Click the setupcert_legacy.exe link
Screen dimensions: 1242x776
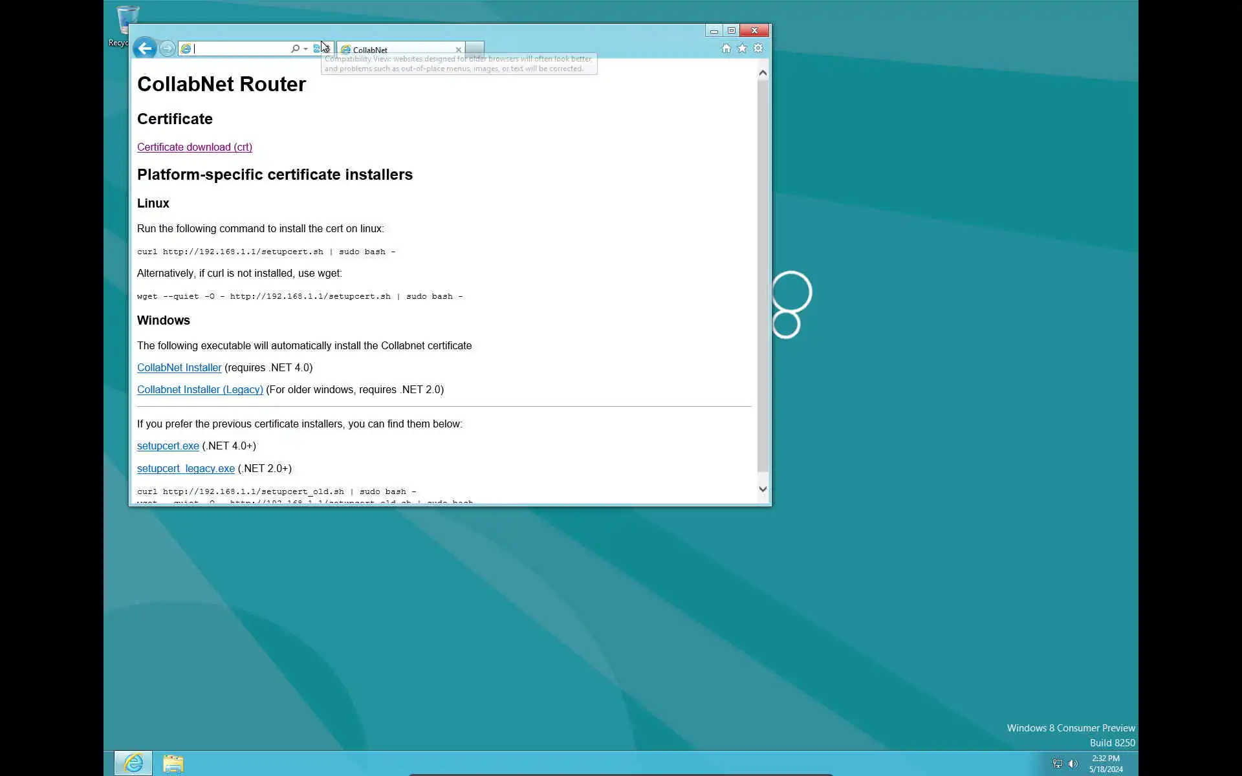pos(186,469)
